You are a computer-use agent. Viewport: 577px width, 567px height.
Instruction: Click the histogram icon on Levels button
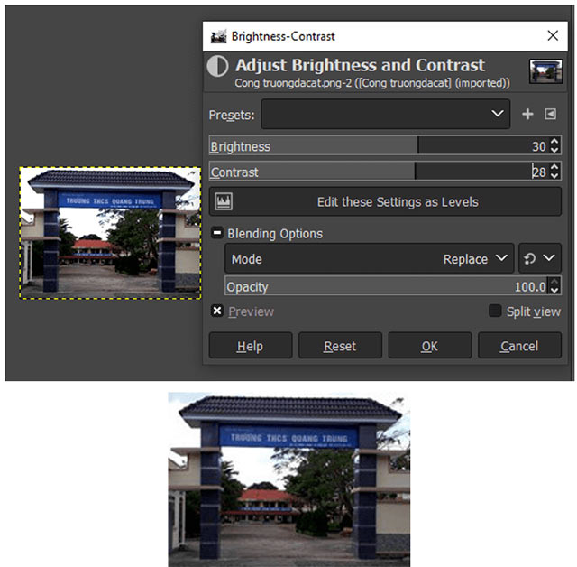click(224, 201)
